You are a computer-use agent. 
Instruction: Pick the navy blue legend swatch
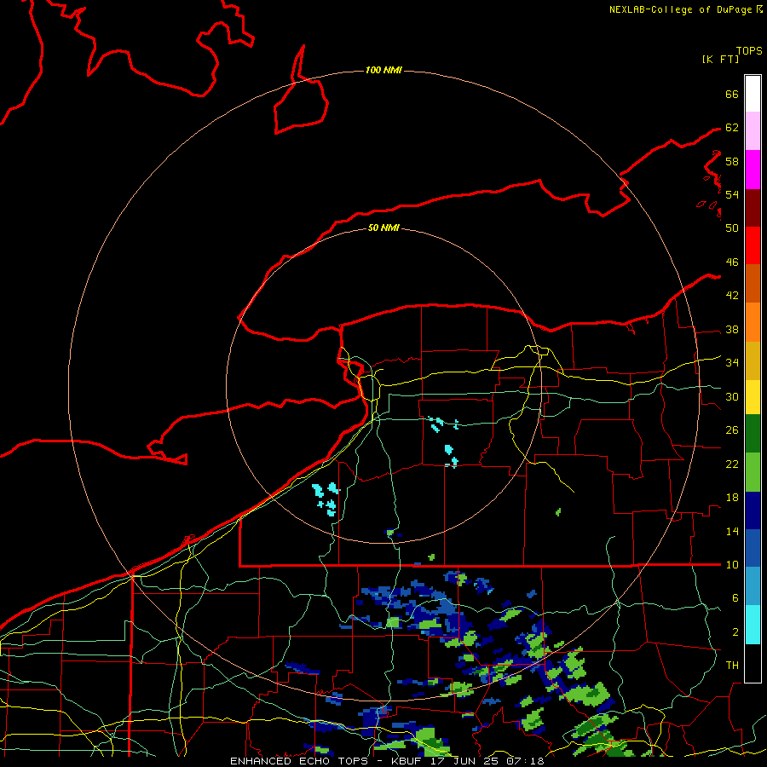pyautogui.click(x=753, y=510)
